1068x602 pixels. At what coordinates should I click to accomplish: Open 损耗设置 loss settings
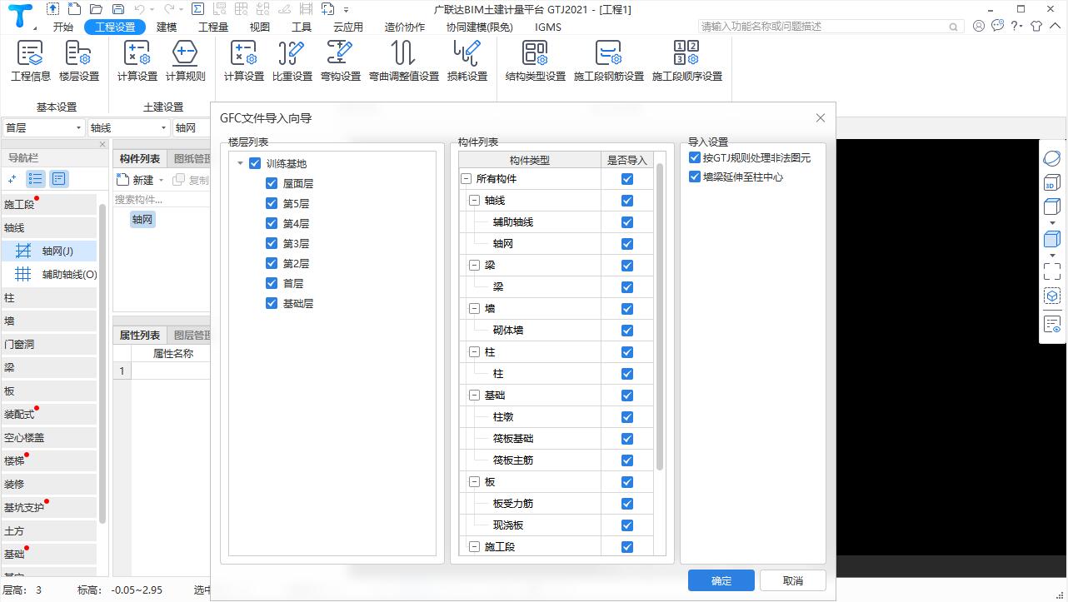tap(467, 61)
